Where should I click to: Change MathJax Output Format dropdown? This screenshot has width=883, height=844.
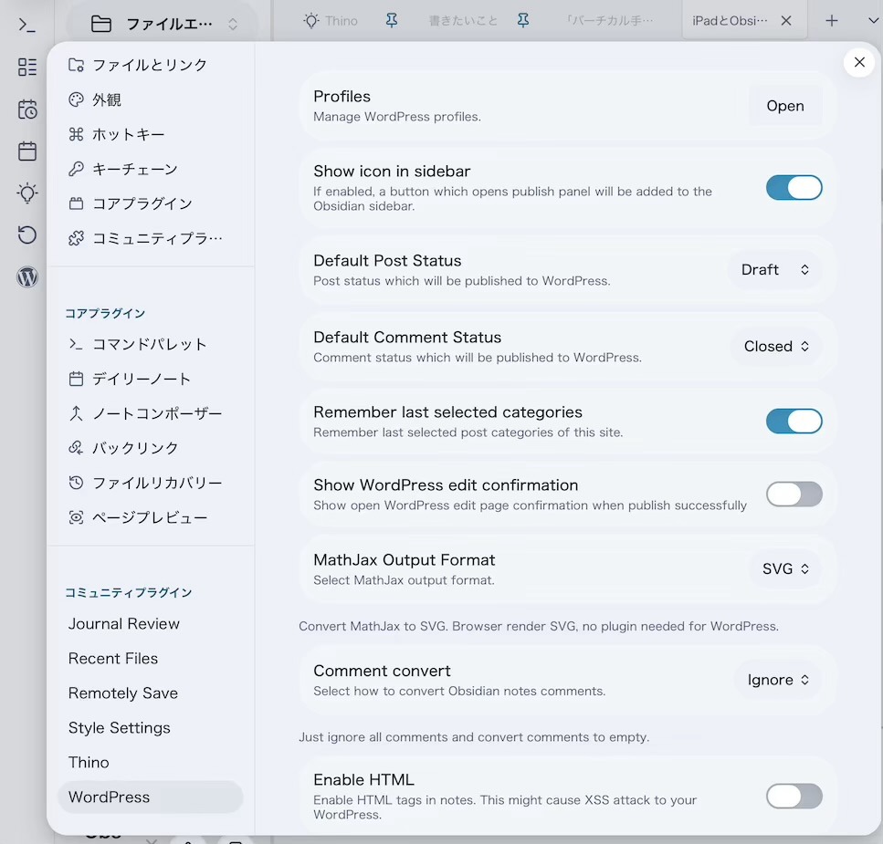(x=785, y=568)
